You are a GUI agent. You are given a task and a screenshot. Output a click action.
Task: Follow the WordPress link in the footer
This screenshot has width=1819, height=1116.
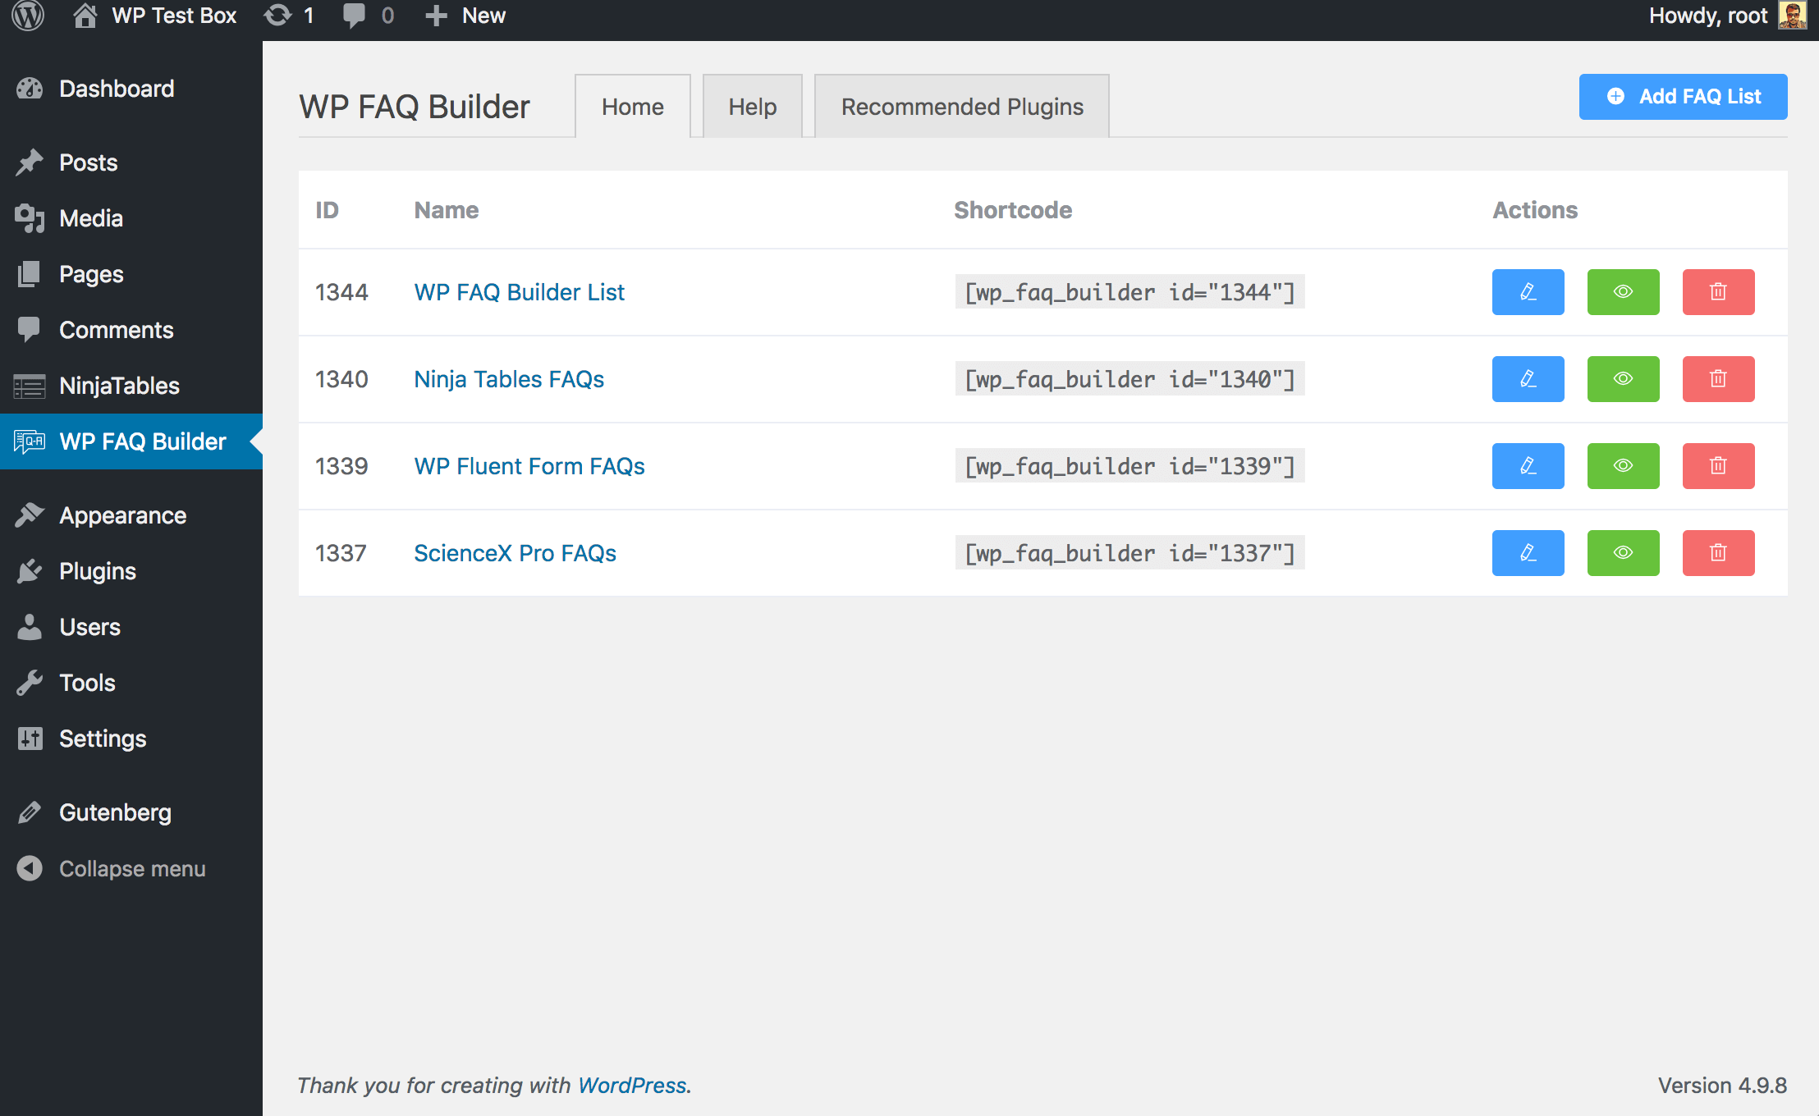point(632,1085)
